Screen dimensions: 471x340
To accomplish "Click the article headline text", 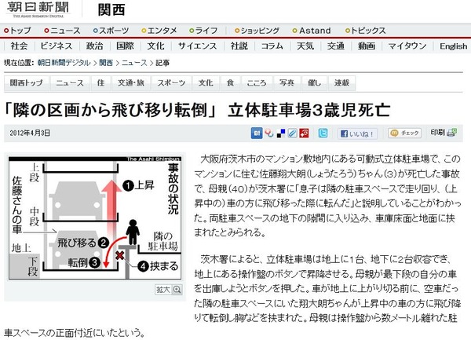I will 197,110.
